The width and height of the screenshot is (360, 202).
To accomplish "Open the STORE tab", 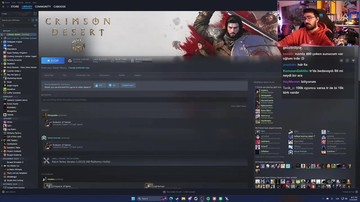I will coord(15,6).
